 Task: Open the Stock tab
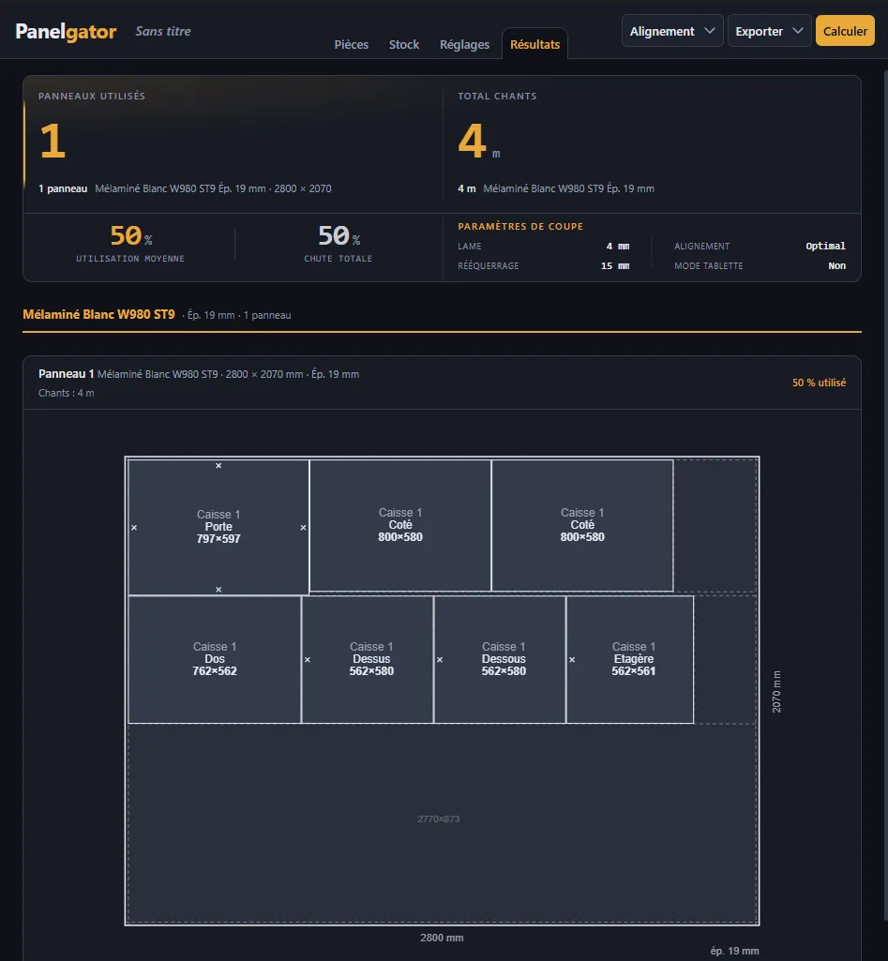(404, 44)
